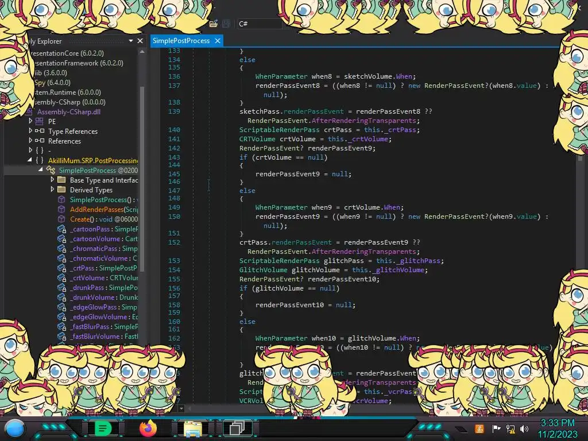This screenshot has width=588, height=441.
Task: Click the _cartoonVolume field icon
Action: (62, 239)
